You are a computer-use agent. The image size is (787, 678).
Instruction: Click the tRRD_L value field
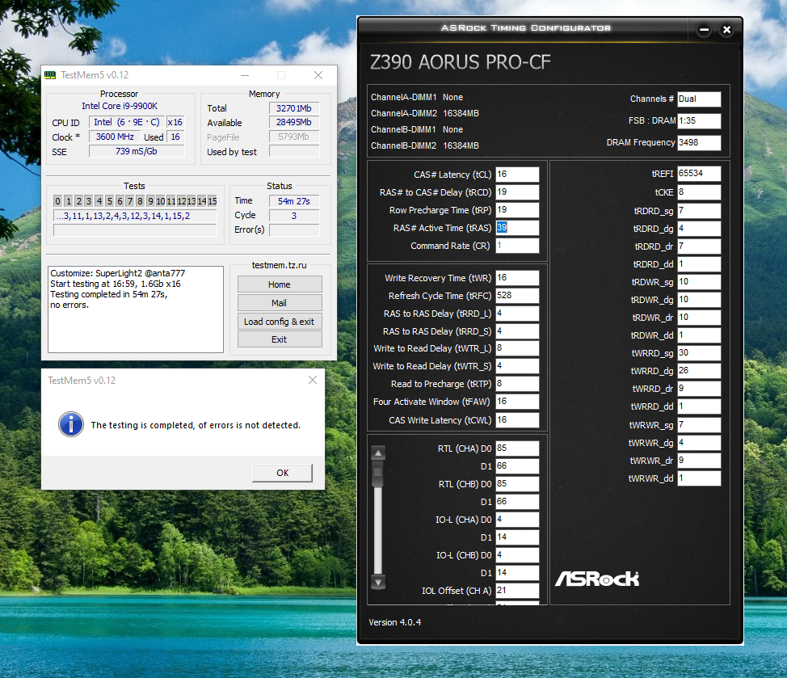coord(517,314)
